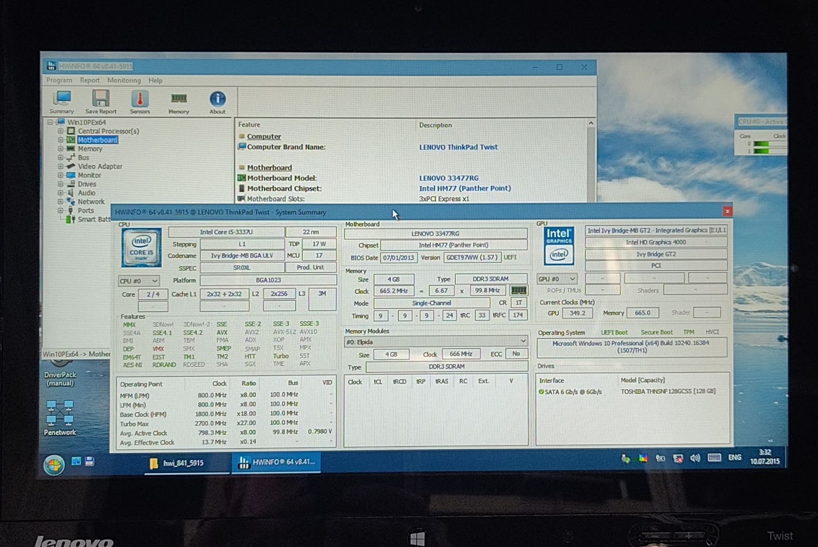Open the Monitoring menu

point(124,80)
